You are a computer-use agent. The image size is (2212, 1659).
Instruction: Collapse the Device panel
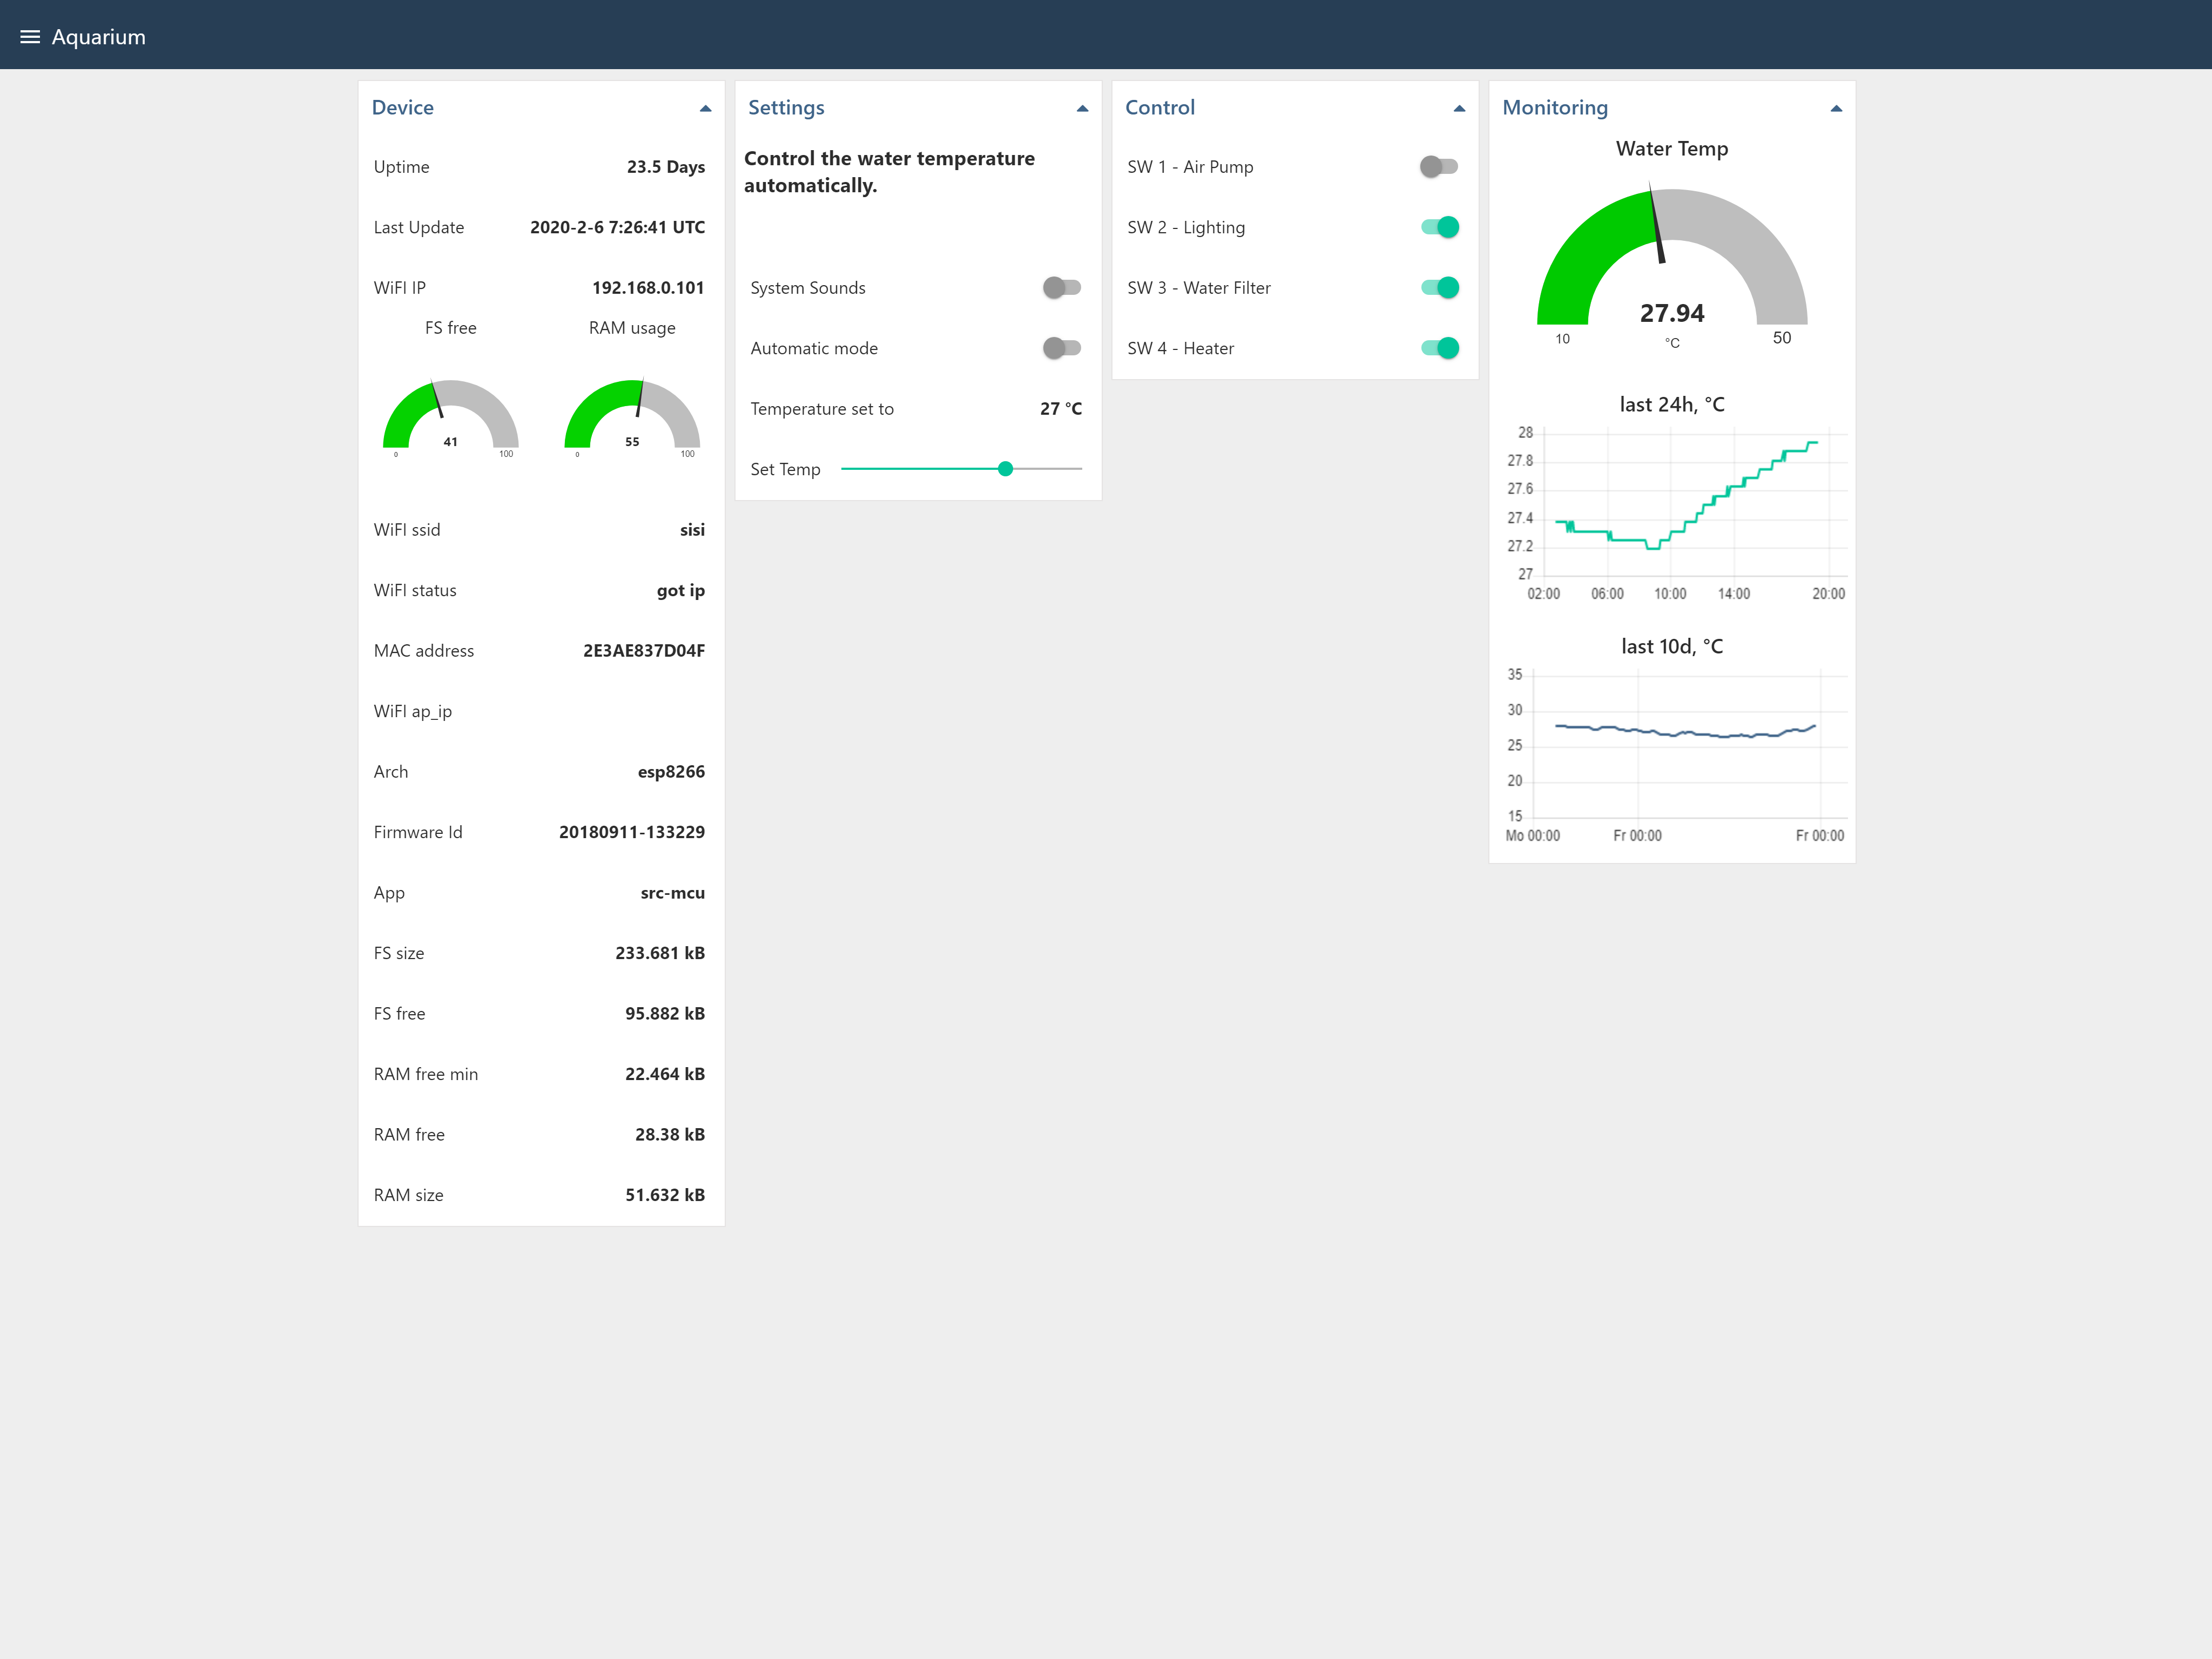pyautogui.click(x=705, y=108)
